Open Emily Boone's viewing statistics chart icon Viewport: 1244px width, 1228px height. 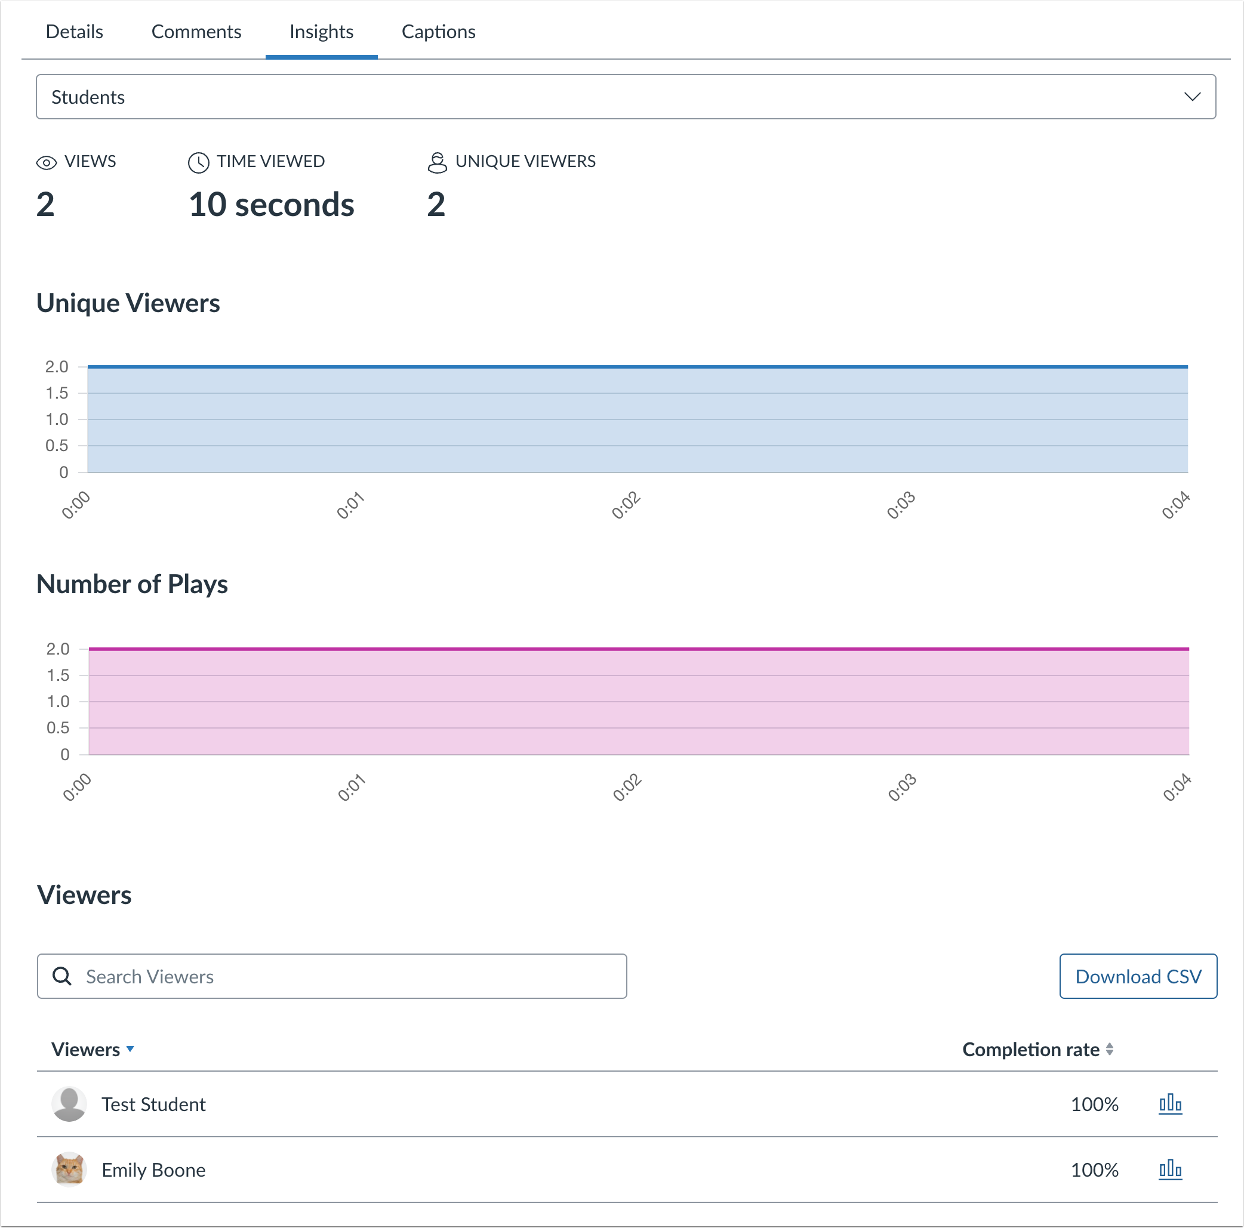[1169, 1170]
